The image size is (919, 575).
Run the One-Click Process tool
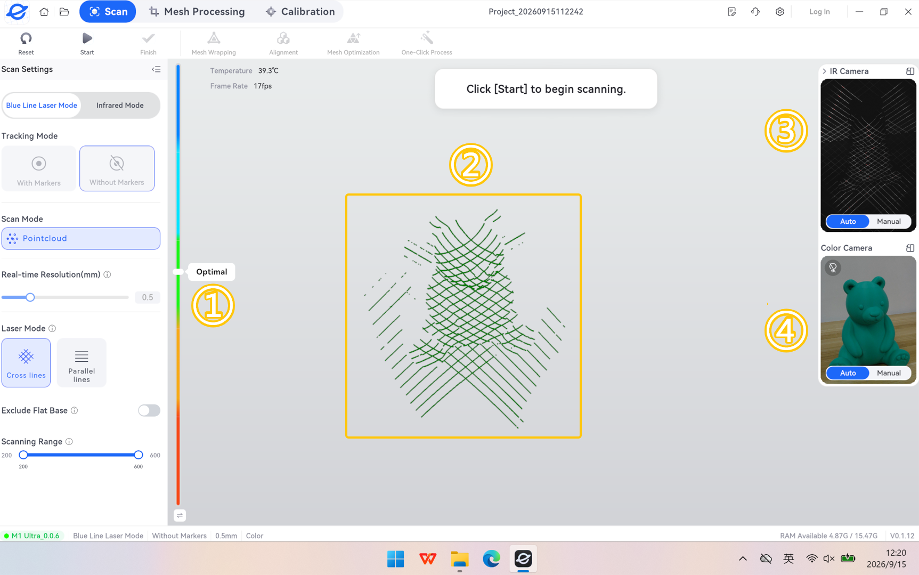(427, 43)
